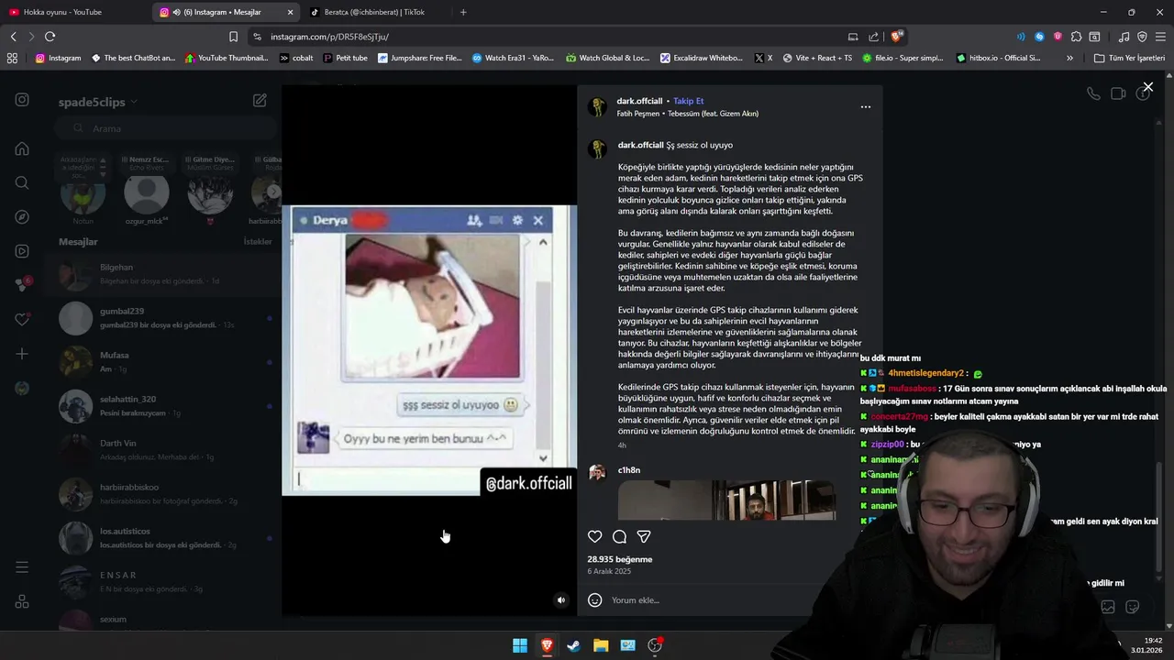Open the post image thumbnail Derya chat
Viewport: 1174px width, 660px height.
(x=429, y=350)
